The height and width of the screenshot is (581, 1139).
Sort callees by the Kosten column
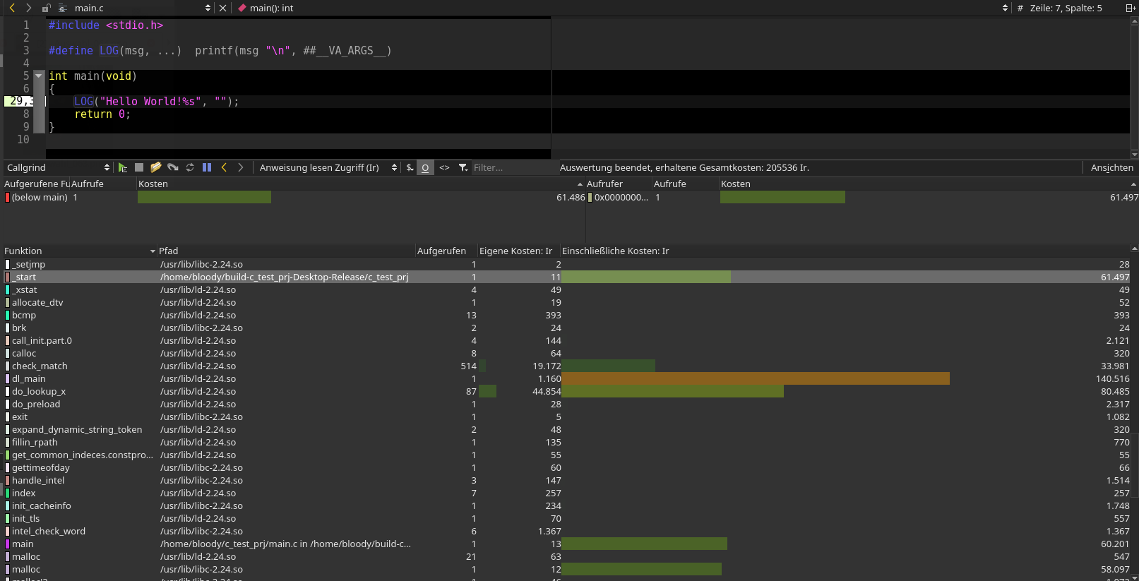(361, 184)
